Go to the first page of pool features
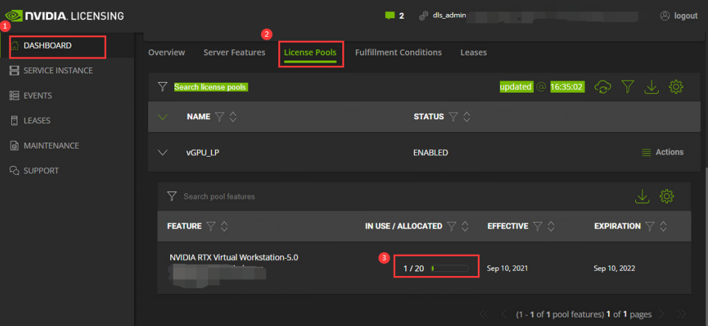The image size is (708, 326). tap(484, 314)
